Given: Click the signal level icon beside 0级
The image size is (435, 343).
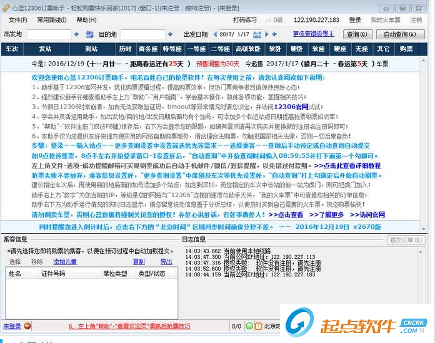Looking at the screenshot, I should (x=268, y=20).
